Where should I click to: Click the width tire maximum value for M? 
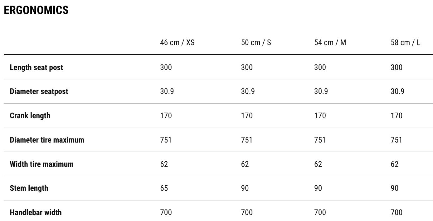[x=318, y=164]
